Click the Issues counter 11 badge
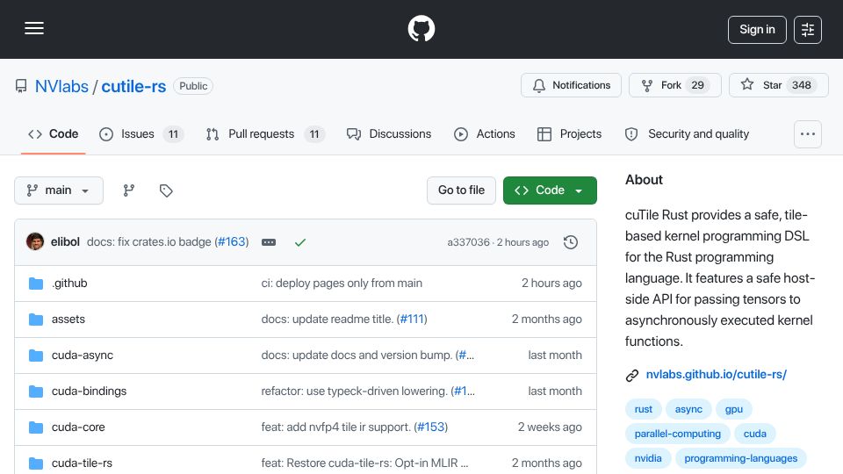The height and width of the screenshot is (474, 843). pos(173,133)
